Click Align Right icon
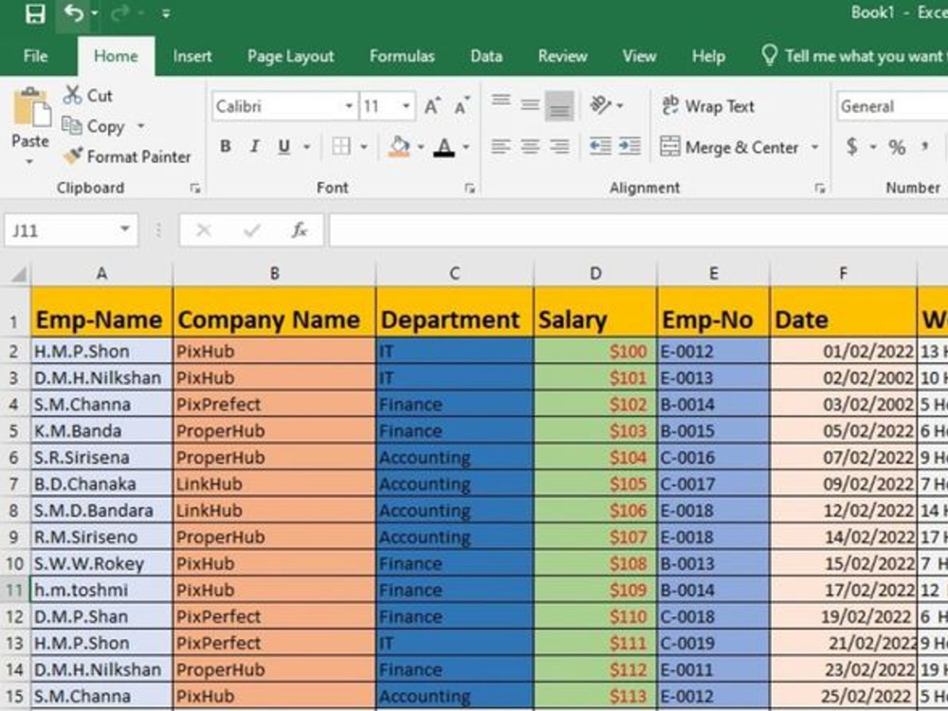948x711 pixels. [559, 146]
